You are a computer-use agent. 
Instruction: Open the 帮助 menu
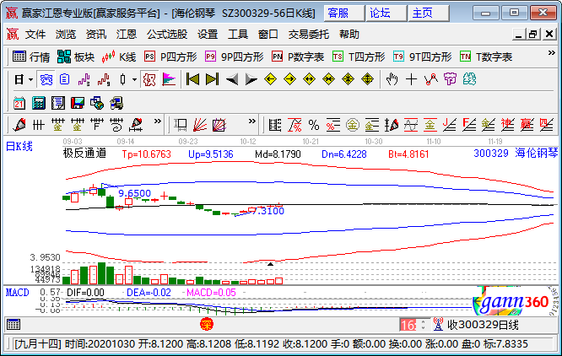[x=349, y=35]
